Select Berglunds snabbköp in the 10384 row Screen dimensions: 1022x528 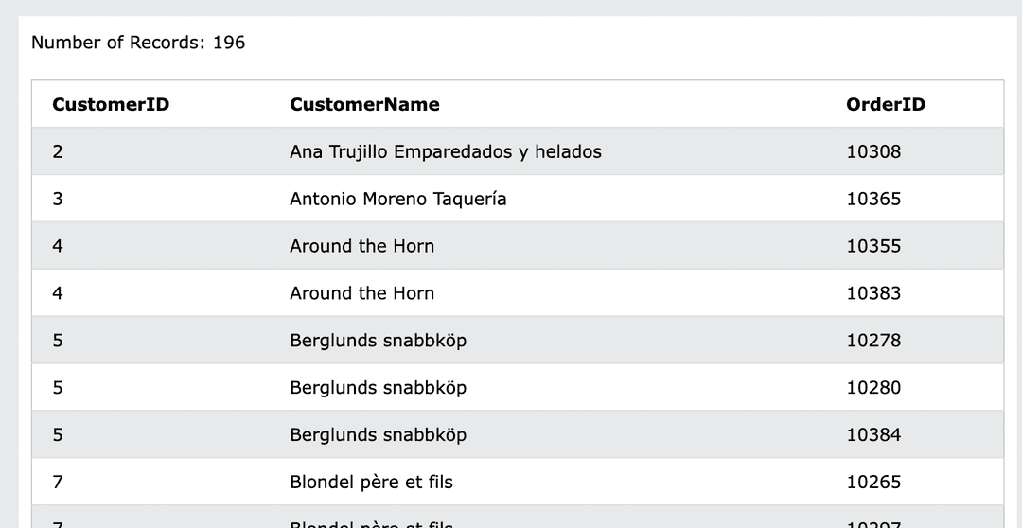[378, 435]
